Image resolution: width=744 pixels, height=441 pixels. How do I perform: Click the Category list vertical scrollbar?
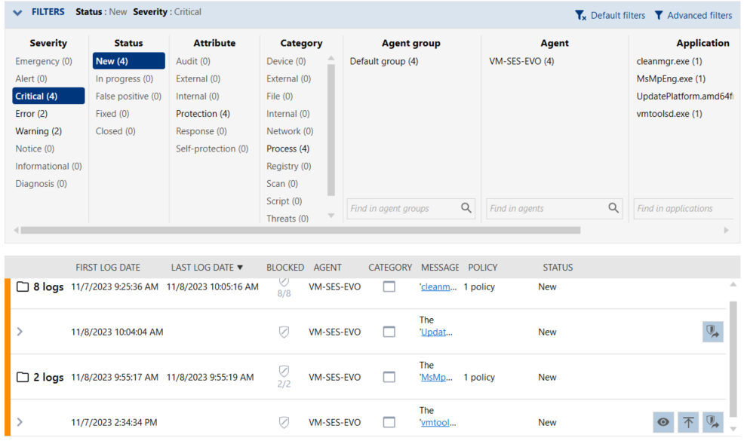tap(331, 130)
